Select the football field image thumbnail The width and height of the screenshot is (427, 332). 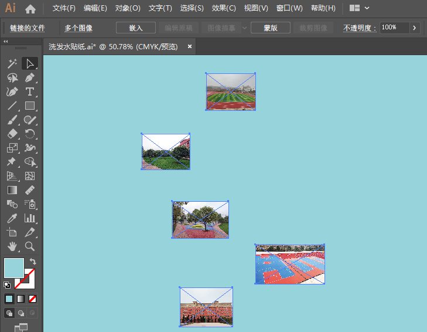point(231,92)
